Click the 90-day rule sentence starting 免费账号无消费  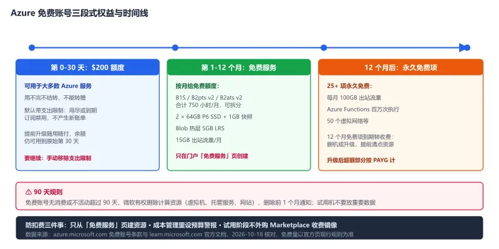tap(200, 202)
